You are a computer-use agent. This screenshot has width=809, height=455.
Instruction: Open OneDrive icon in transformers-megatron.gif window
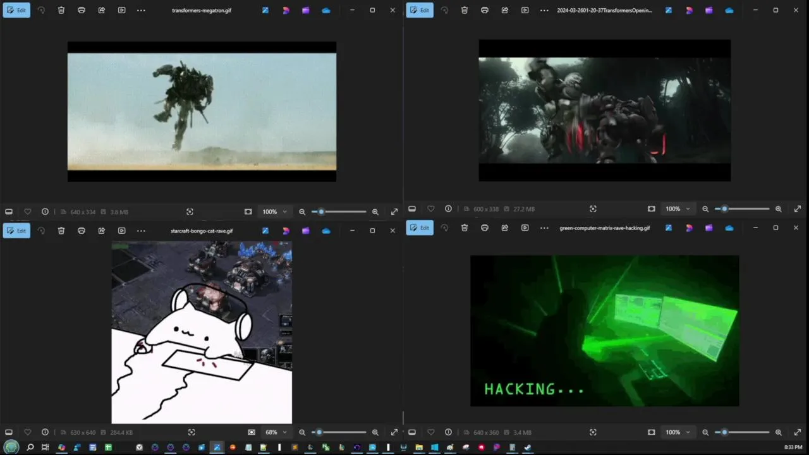pos(326,10)
